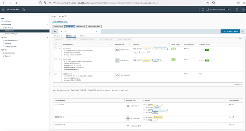Click the browser address bar
Viewport: 246px width, 131px height.
coord(117,2)
